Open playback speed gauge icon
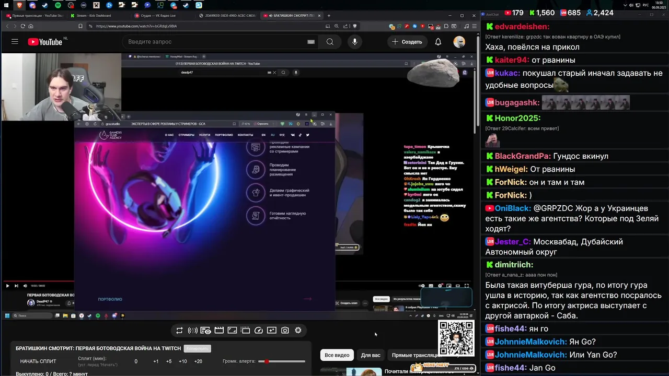Image resolution: width=669 pixels, height=376 pixels. pyautogui.click(x=258, y=331)
